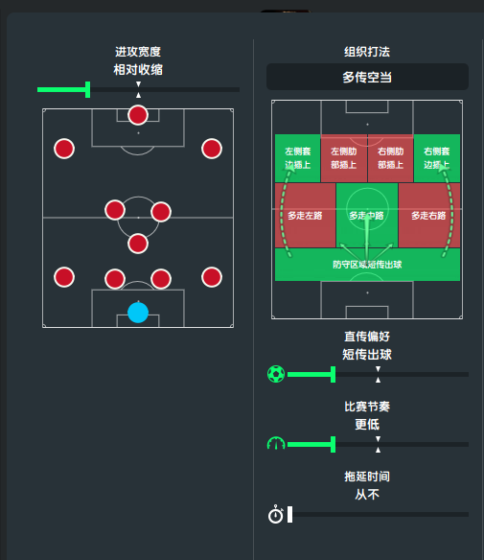Screen dimensions: 484x560
Task: Select the defensive midfielder marker below center circle
Action: 138,244
